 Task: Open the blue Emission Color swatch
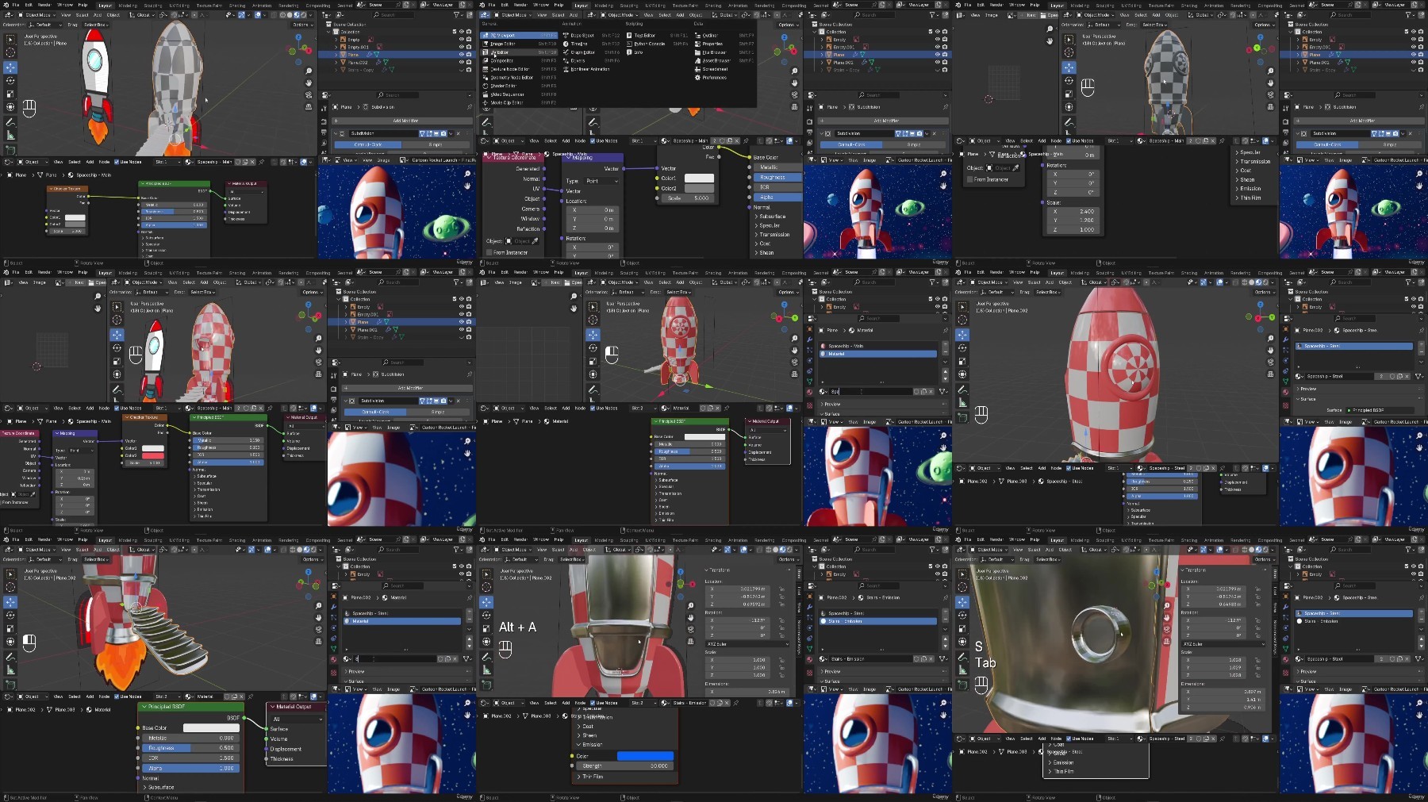pos(645,756)
